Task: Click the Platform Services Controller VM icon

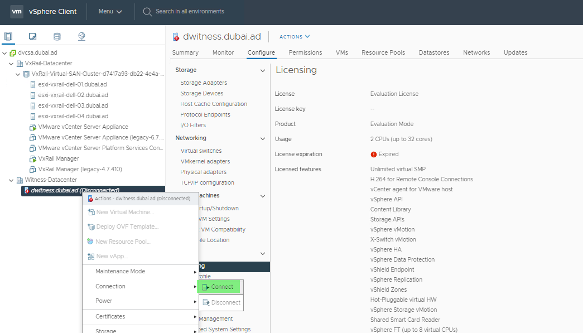Action: 33,148
